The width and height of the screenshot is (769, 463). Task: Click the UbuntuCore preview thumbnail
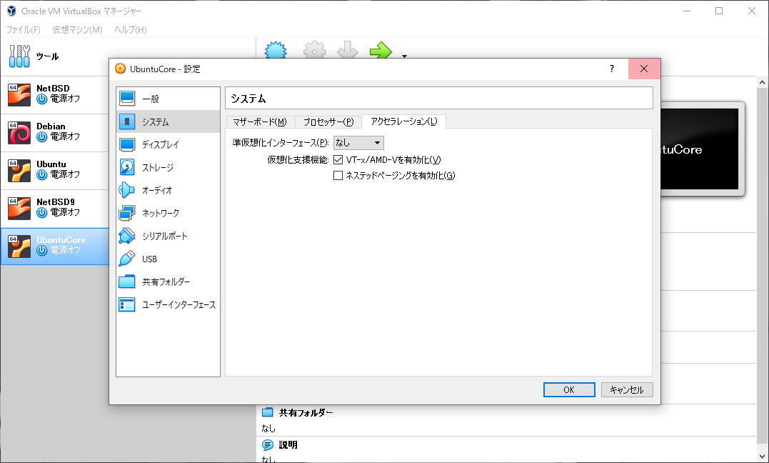[x=699, y=149]
